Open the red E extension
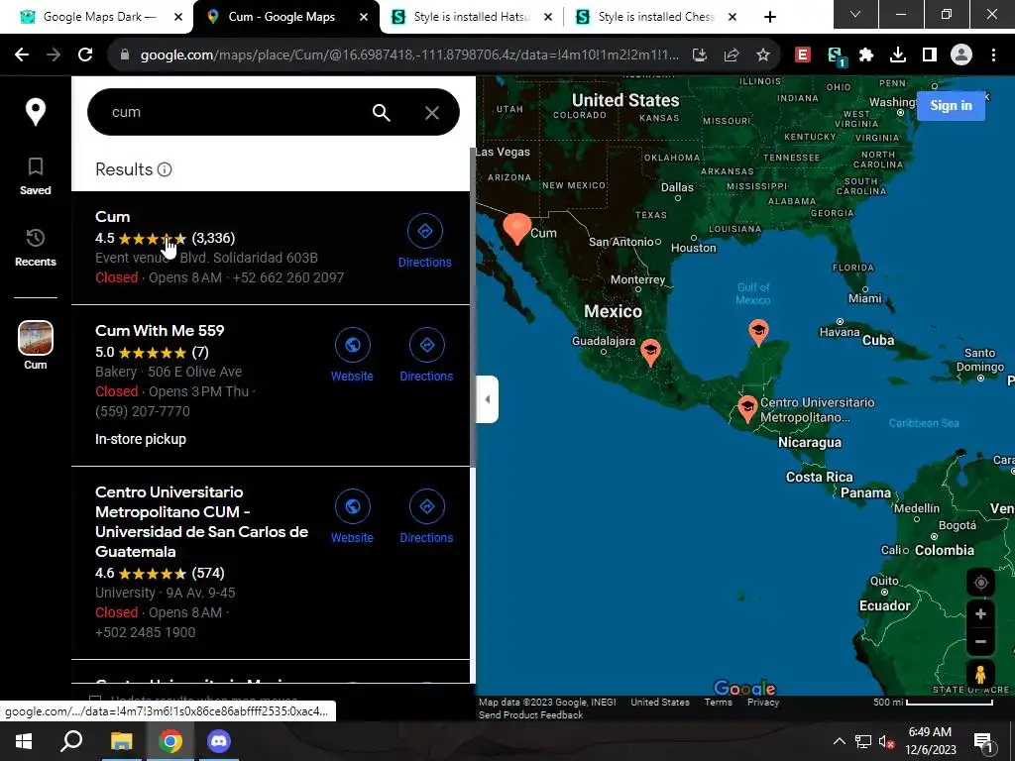 [803, 55]
